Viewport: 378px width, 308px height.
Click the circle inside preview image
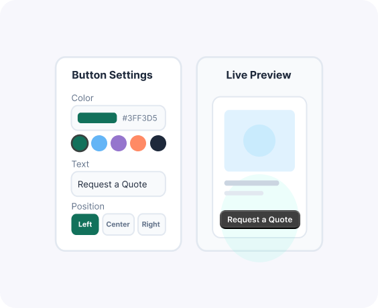pos(259,141)
